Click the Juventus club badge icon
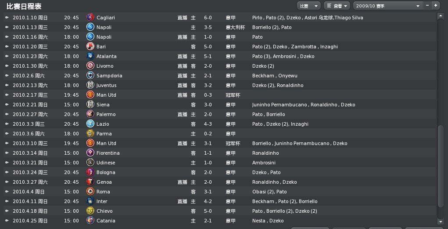 tap(90, 85)
